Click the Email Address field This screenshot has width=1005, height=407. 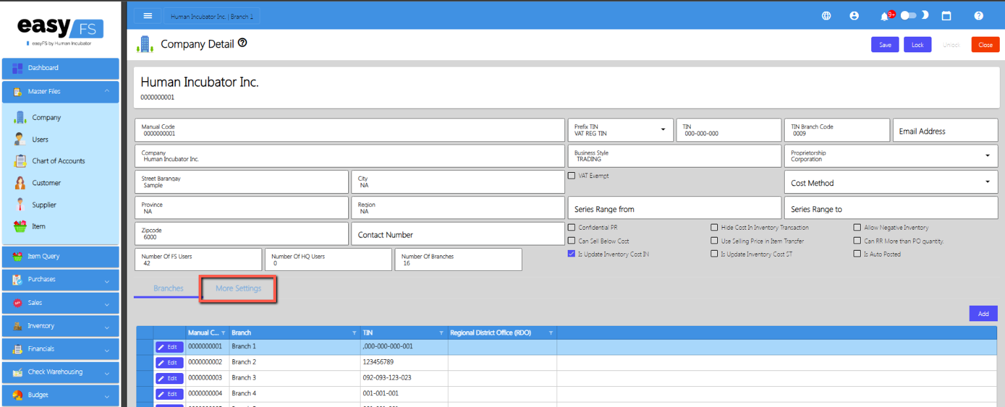tap(945, 130)
